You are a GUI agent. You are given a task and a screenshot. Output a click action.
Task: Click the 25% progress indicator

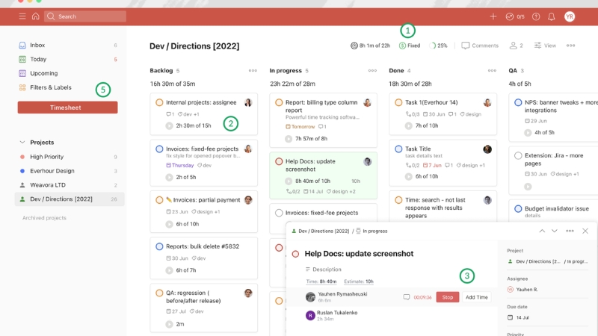click(x=438, y=46)
